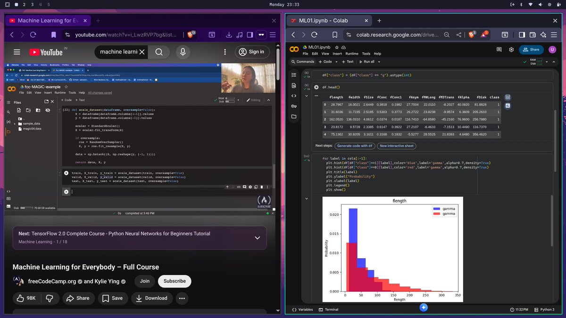566x318 pixels.
Task: Open more actions ellipsis beside Download
Action: [x=182, y=298]
